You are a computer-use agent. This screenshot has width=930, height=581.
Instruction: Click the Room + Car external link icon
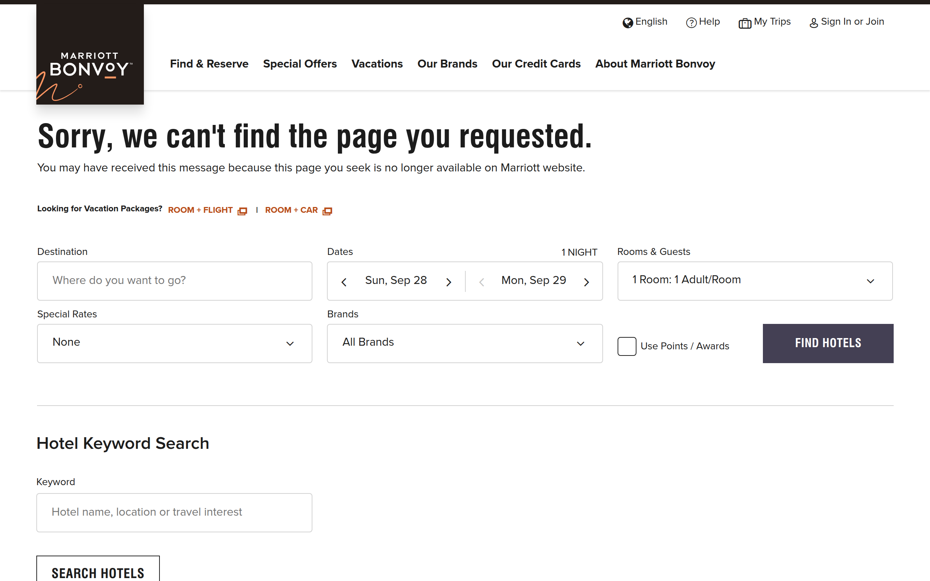[327, 211]
